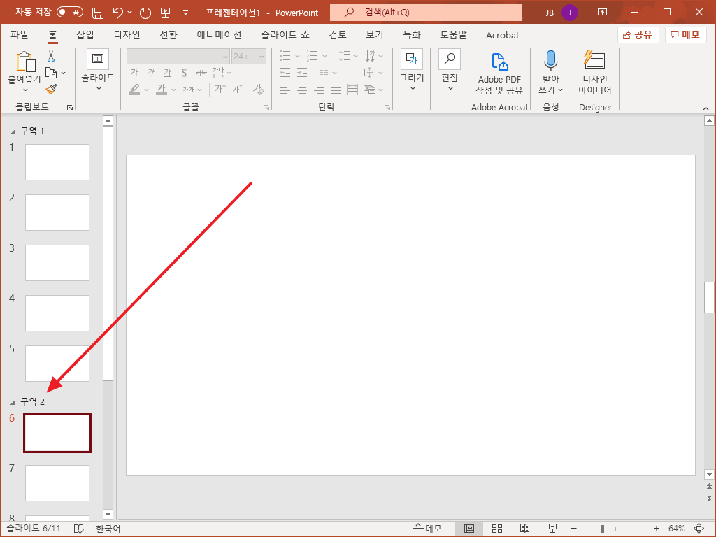Select slide 7 thumbnail
Screen dimensions: 716x537
[57, 483]
